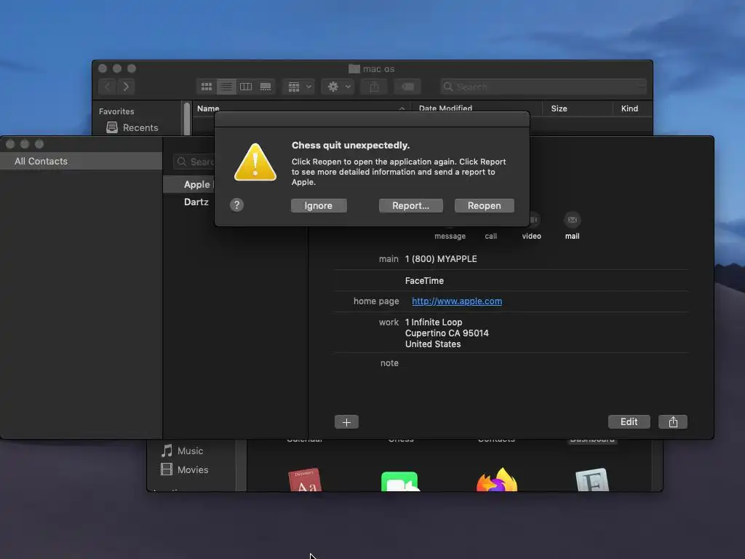Click the 1 Infinite Loop address
745x559 pixels.
(x=447, y=333)
